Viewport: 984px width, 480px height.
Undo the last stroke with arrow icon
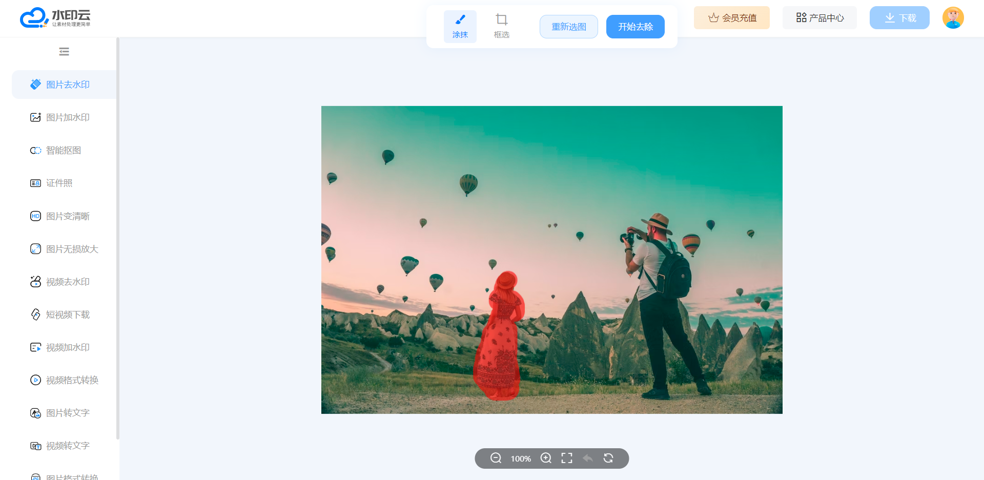[x=588, y=458]
